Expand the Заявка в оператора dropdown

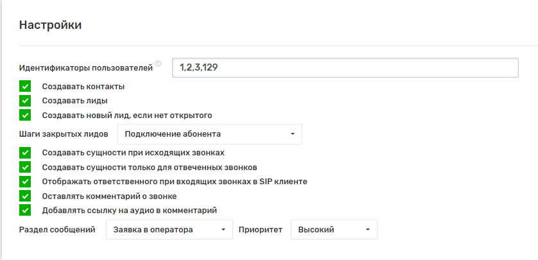[168, 230]
